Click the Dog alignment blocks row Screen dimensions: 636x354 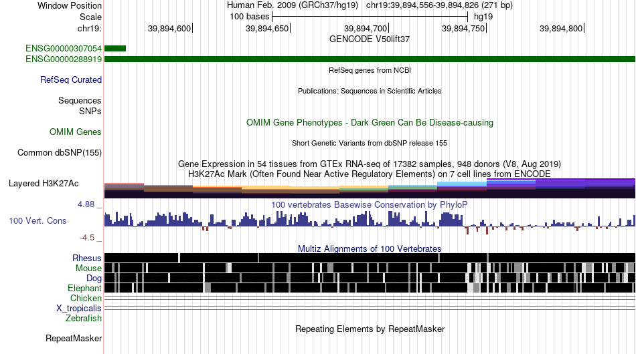point(370,278)
